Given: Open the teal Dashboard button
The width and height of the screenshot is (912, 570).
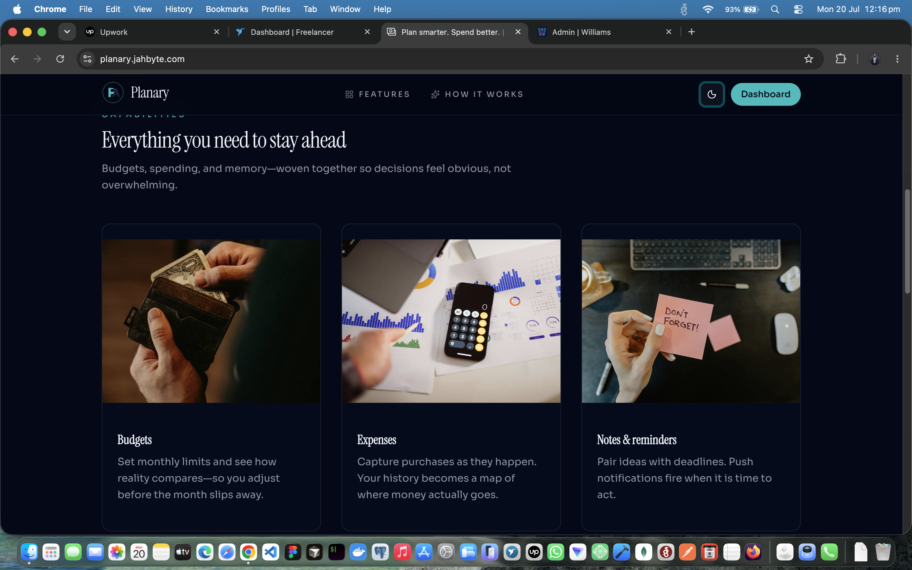Looking at the screenshot, I should (x=765, y=94).
